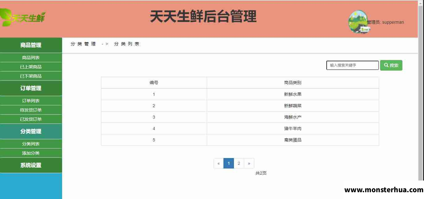Focus the 输入搜索关键字 search field
The image size is (424, 199).
[x=353, y=65]
